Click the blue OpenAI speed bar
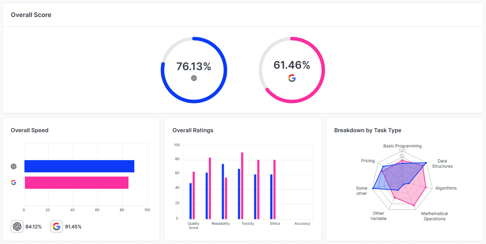The image size is (486, 244). 80,166
